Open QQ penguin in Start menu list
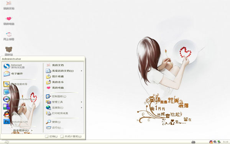 7,114
